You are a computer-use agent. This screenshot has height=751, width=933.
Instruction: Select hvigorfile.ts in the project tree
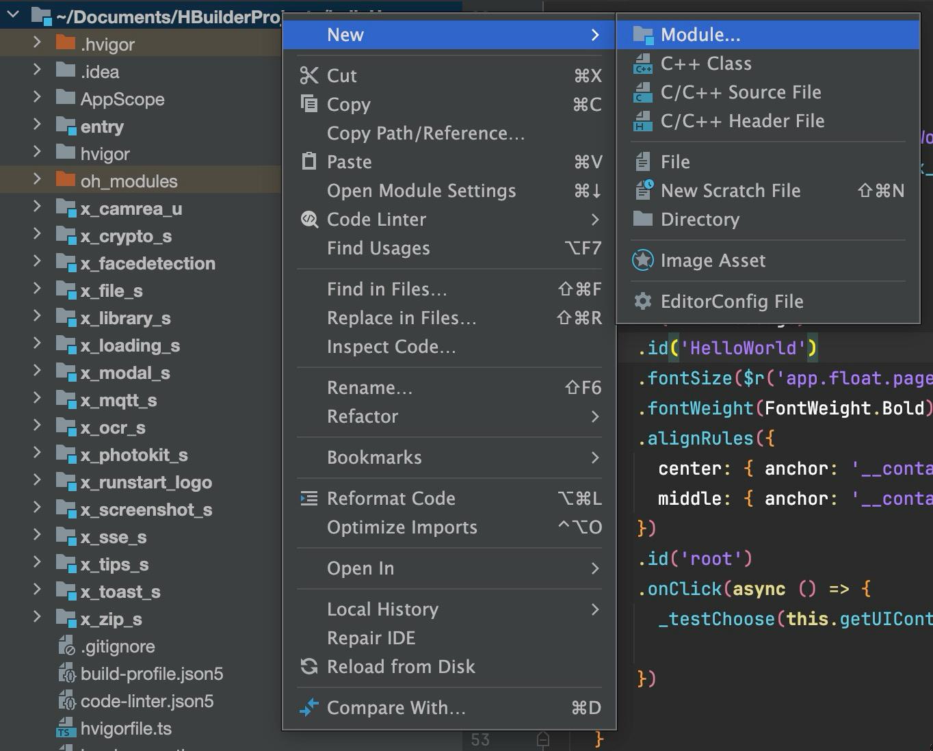pyautogui.click(x=126, y=728)
